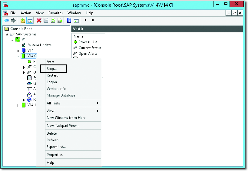Restore the inner MDI console window
The image size is (248, 171).
pos(234,13)
